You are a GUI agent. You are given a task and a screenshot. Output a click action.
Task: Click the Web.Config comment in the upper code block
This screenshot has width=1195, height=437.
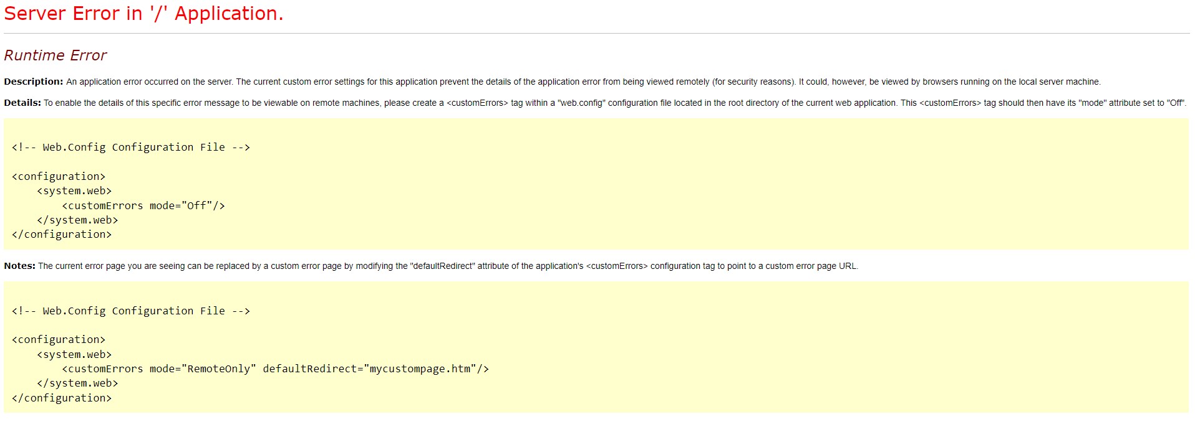point(130,147)
